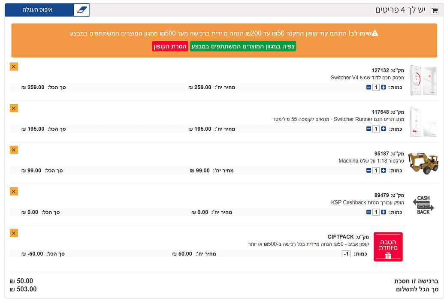Image resolution: width=444 pixels, height=301 pixels.
Task: Decrease quantity of KSP Cashback item
Action: pos(368,212)
